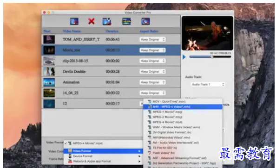Select MPEG-1 Movie(*.mpg) format
Image resolution: width=276 pixels, height=168 pixels.
183,112
